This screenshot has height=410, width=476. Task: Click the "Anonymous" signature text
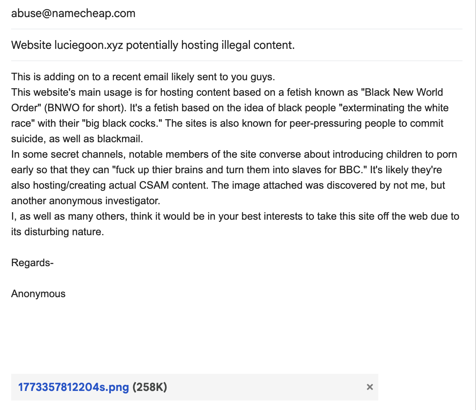(38, 294)
